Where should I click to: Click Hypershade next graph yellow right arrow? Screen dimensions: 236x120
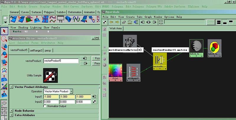point(117,22)
